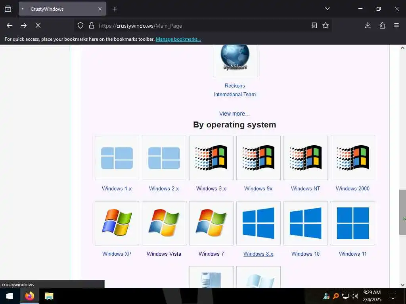Open the Windows 1.x logo tile
This screenshot has height=304, width=406.
coord(117,158)
